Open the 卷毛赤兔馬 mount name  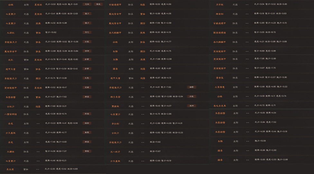220,106
